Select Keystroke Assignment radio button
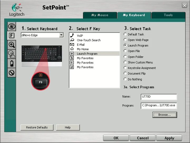Viewport: 190px width, 143px height. 125,68
